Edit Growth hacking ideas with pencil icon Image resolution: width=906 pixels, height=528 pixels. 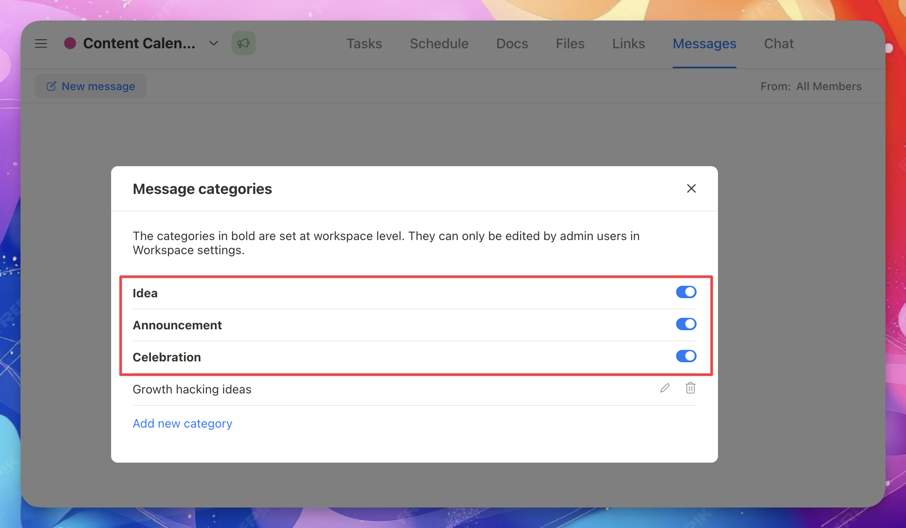click(665, 388)
